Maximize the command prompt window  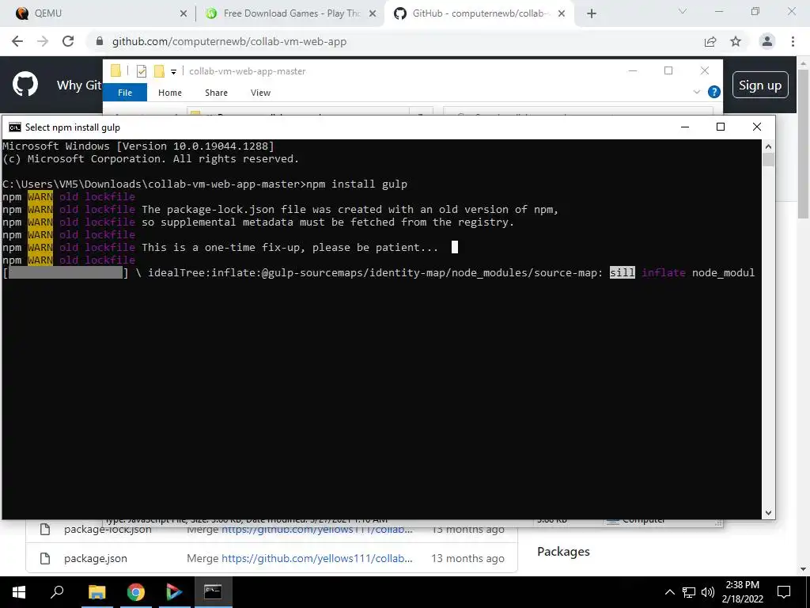pos(721,127)
